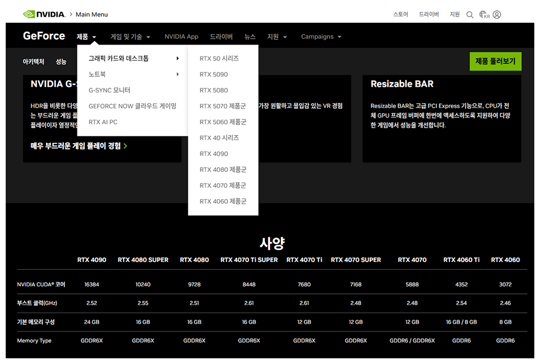Collapse the 제품 dropdown menu
This screenshot has width=540, height=364.
[x=86, y=37]
